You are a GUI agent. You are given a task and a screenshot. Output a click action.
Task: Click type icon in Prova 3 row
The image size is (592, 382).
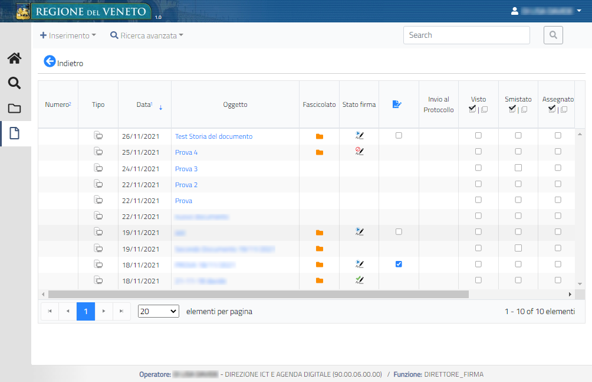pos(98,168)
